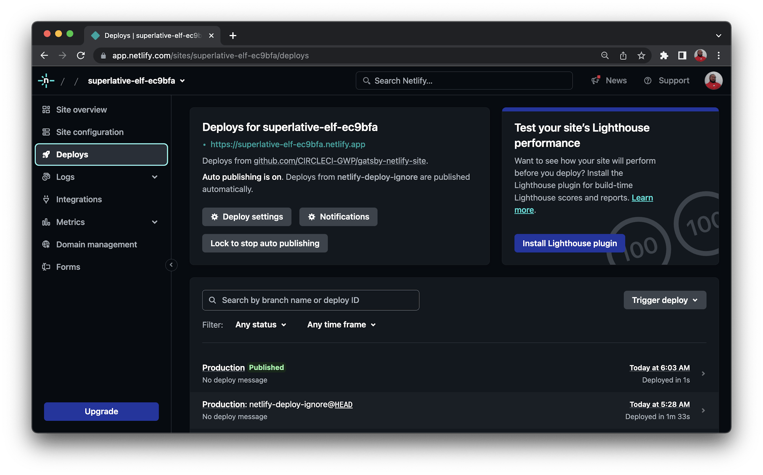This screenshot has height=475, width=763.
Task: Click the Upgrade button
Action: 101,411
